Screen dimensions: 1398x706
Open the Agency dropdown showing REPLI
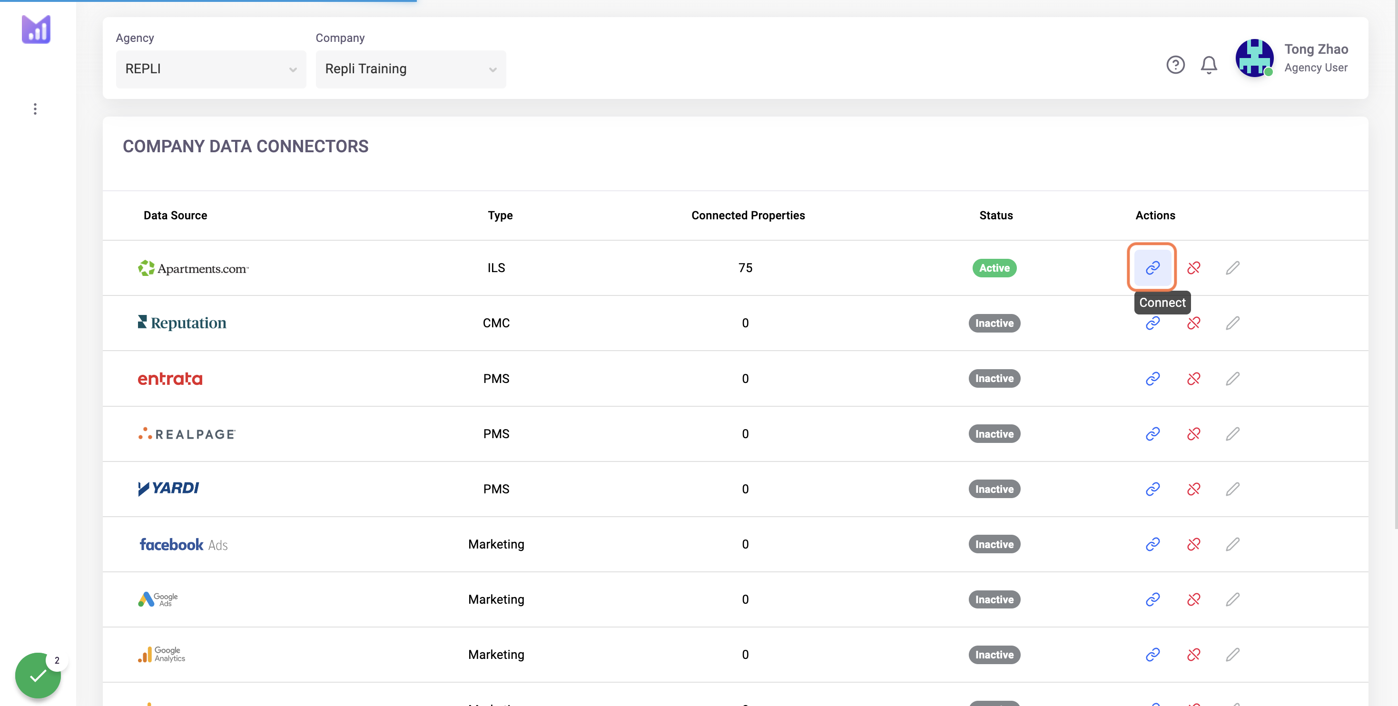pos(211,69)
